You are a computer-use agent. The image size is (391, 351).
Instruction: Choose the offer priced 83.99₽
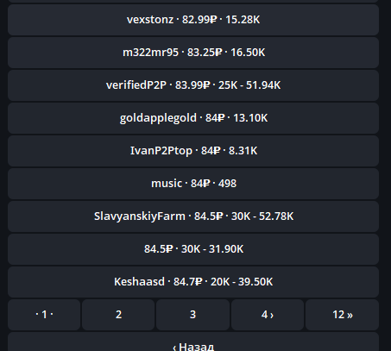(193, 85)
